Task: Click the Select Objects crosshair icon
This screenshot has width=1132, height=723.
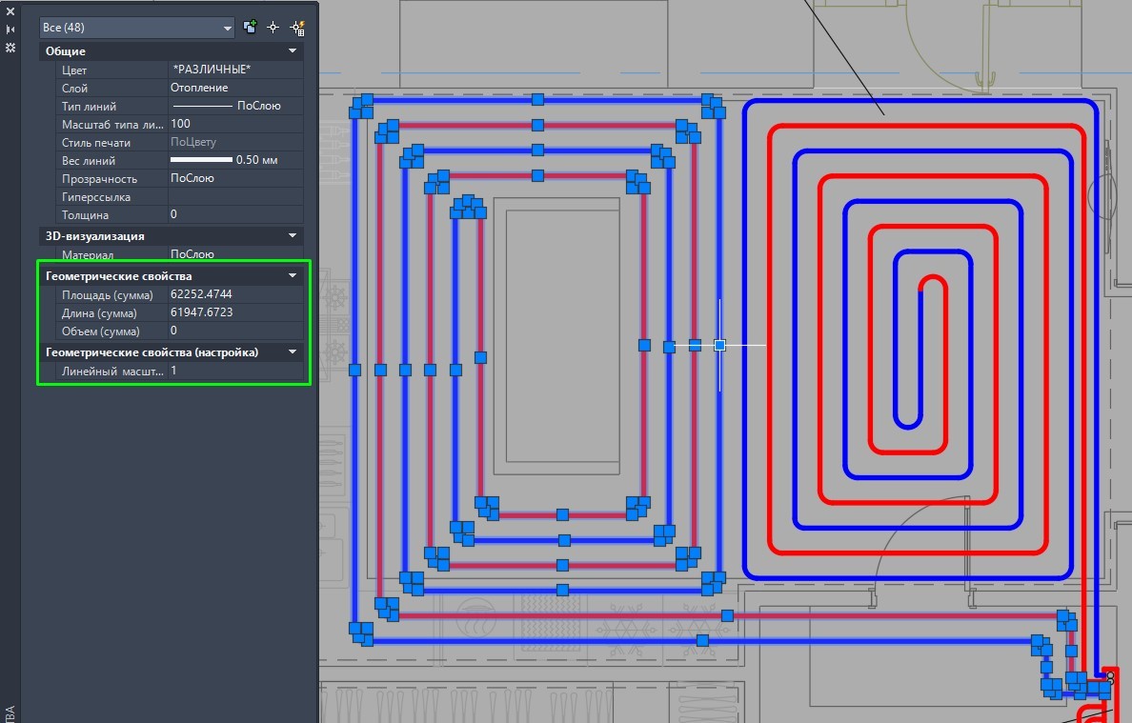Action: point(273,28)
